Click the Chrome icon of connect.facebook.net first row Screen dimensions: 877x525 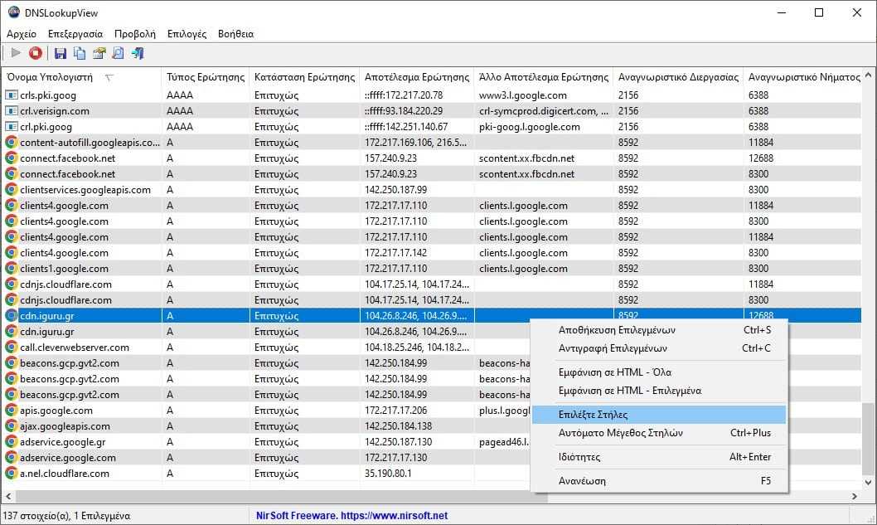[x=11, y=158]
